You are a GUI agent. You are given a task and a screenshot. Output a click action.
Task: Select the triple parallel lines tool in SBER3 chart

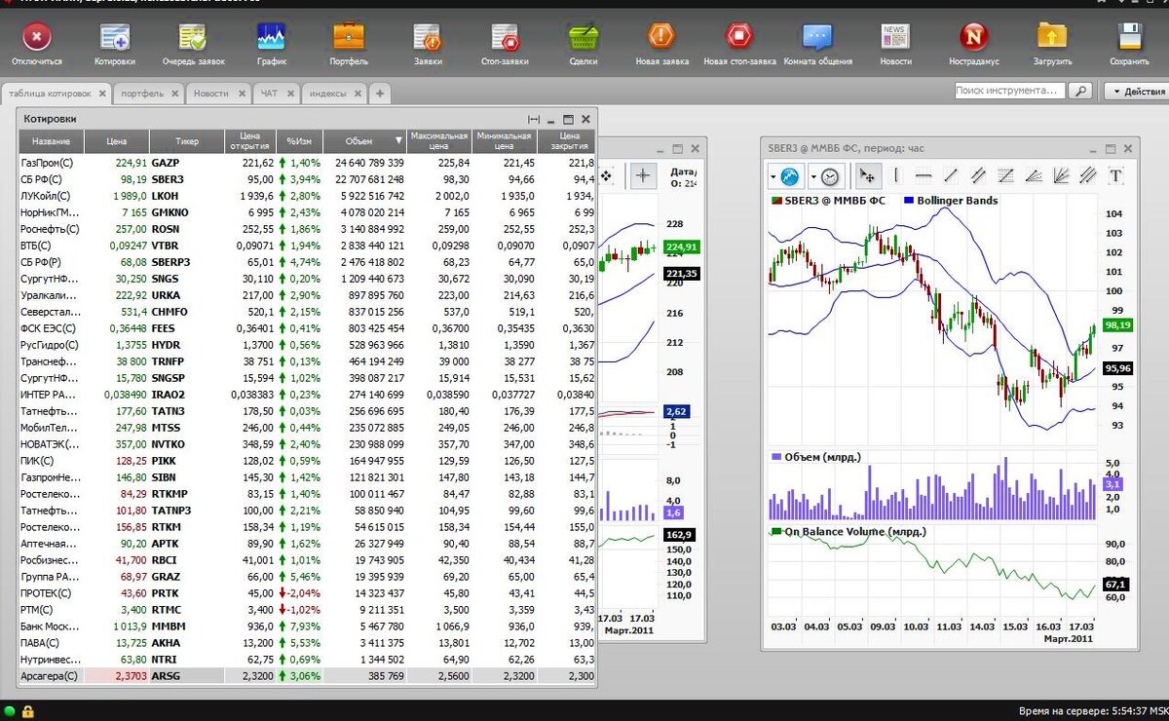click(x=1088, y=176)
